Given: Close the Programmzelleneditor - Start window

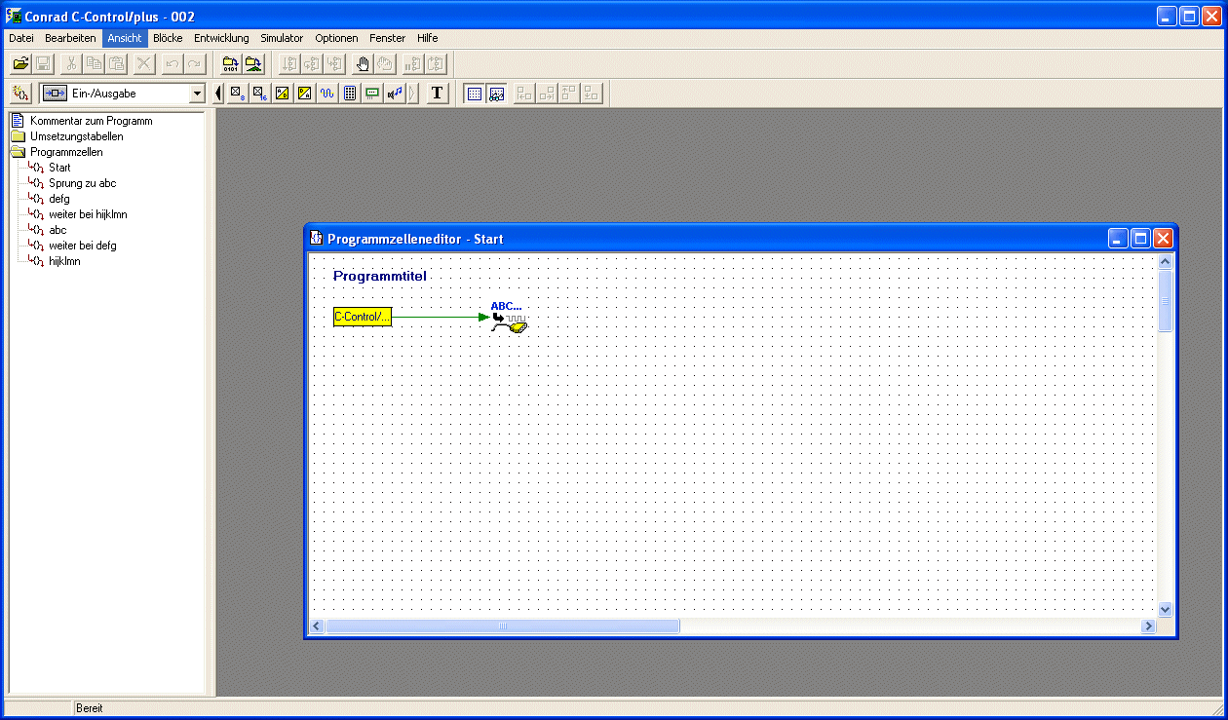Looking at the screenshot, I should click(1163, 239).
